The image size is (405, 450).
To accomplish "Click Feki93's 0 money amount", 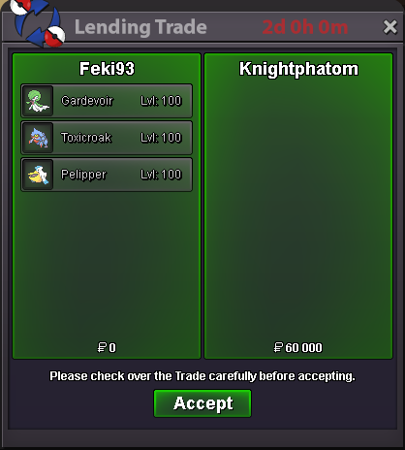I will 112,348.
